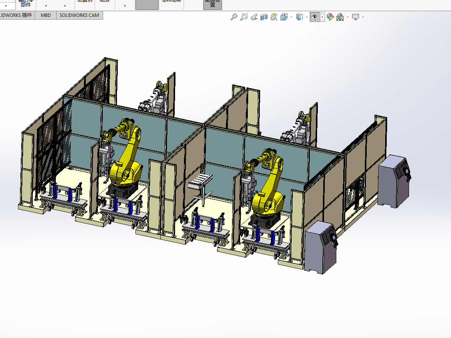Select the Zoom to Area tool
Image resolution: width=451 pixels, height=338 pixels.
[x=244, y=17]
